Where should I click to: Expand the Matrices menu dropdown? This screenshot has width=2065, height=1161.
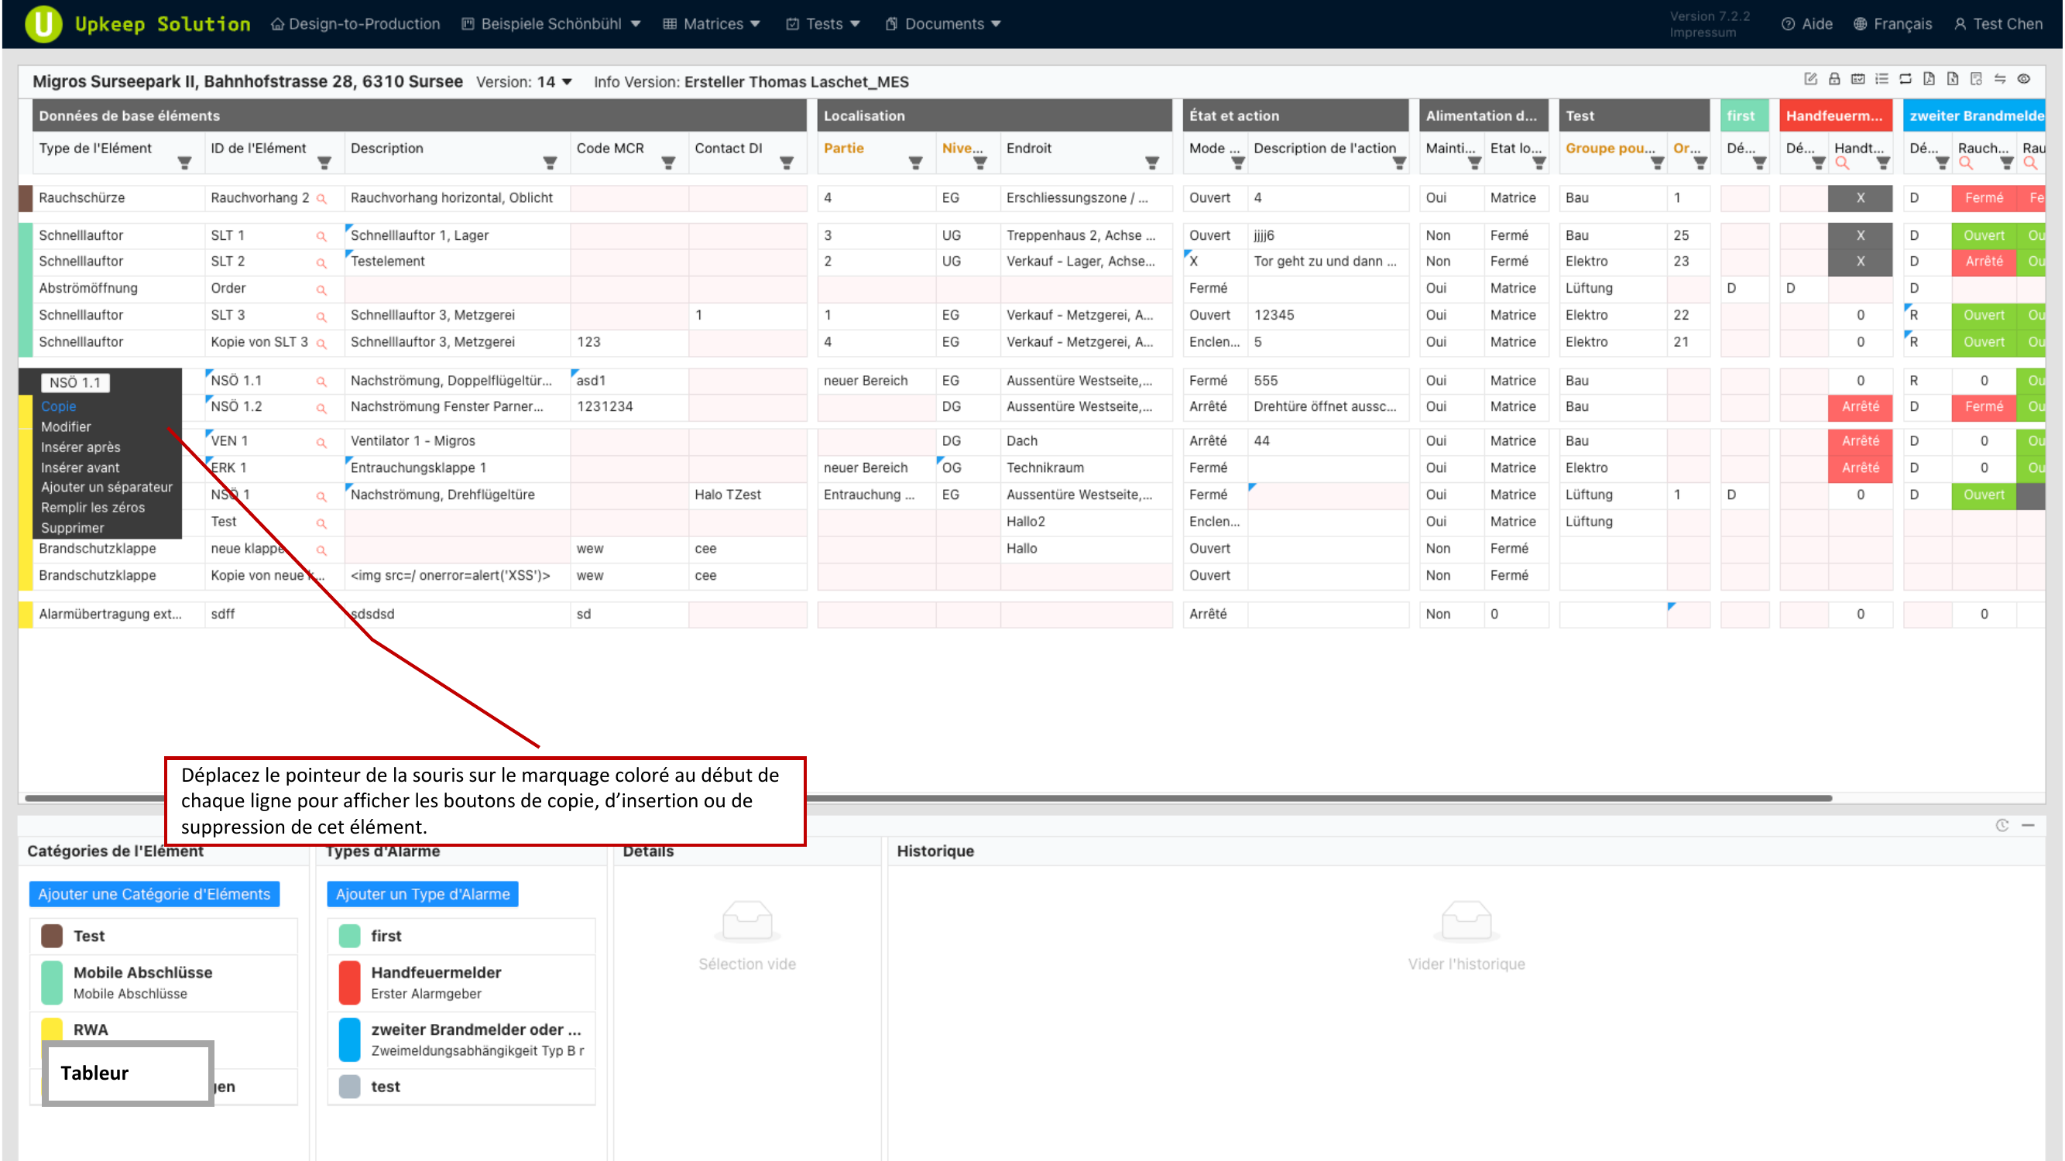point(711,23)
